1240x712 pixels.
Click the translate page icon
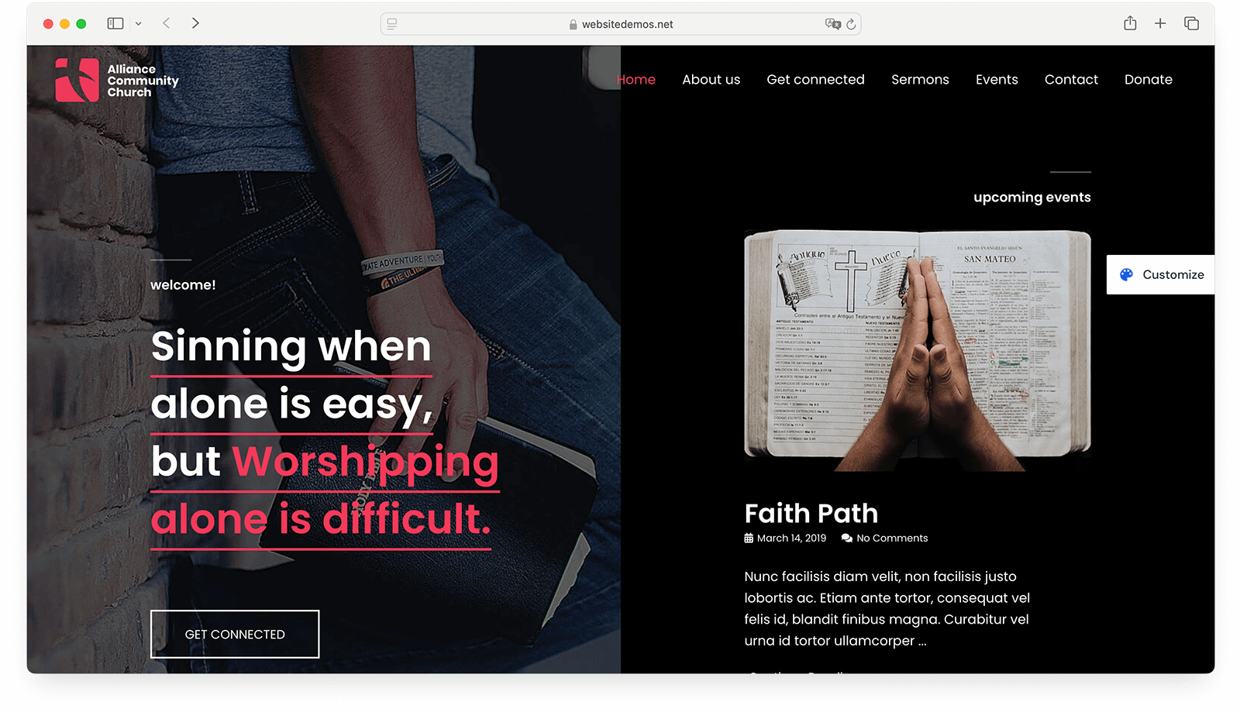click(833, 24)
